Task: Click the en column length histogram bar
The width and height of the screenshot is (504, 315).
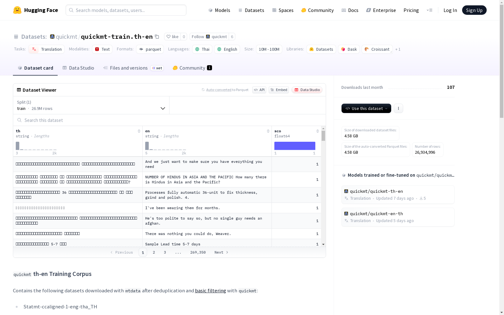Action: (x=147, y=146)
